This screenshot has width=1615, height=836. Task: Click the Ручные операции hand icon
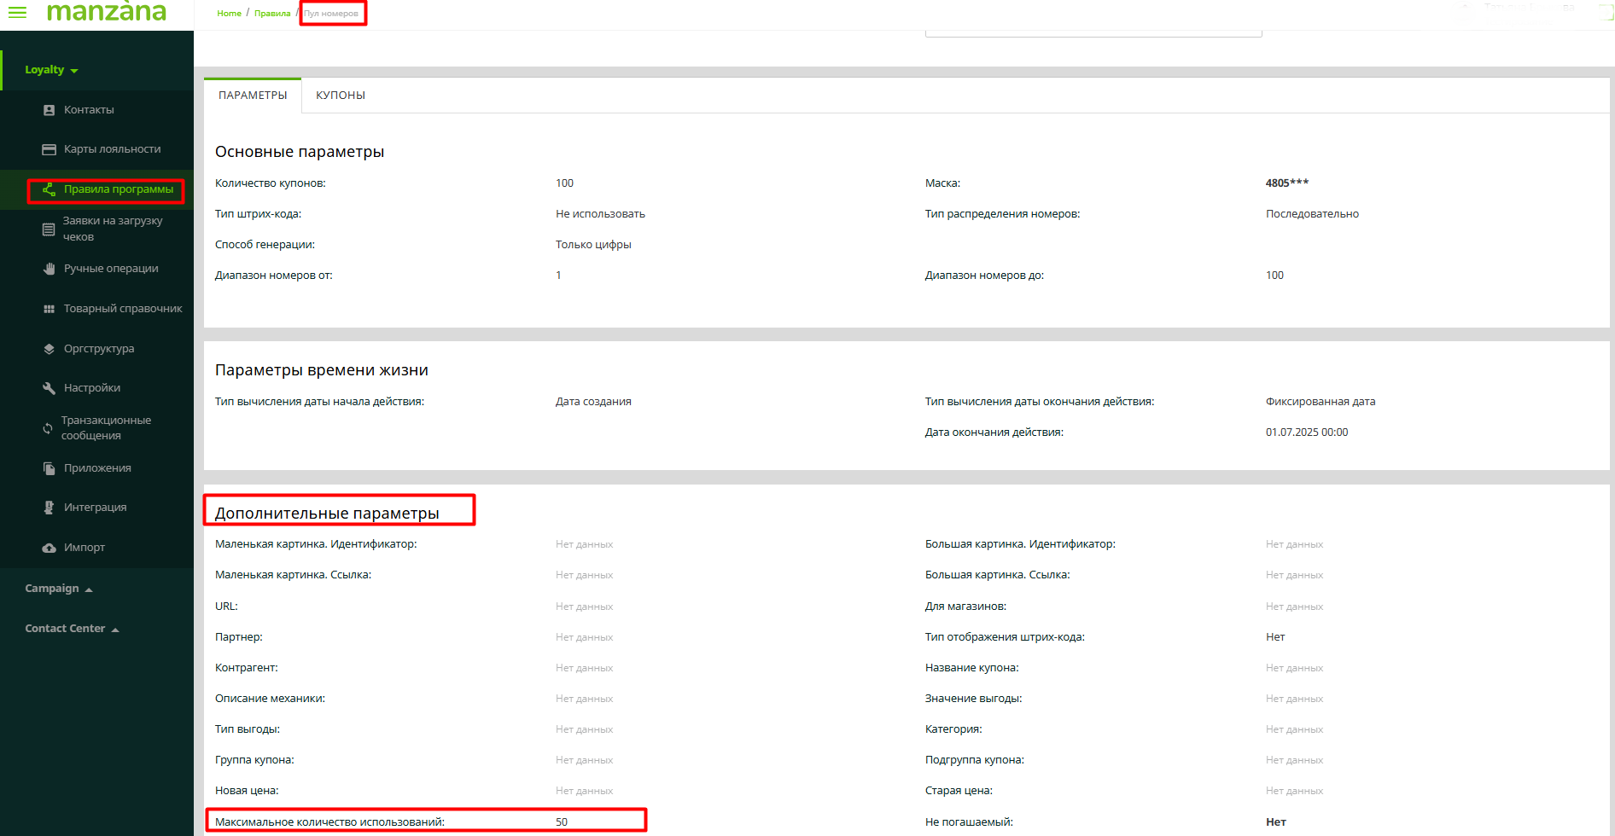coord(49,269)
